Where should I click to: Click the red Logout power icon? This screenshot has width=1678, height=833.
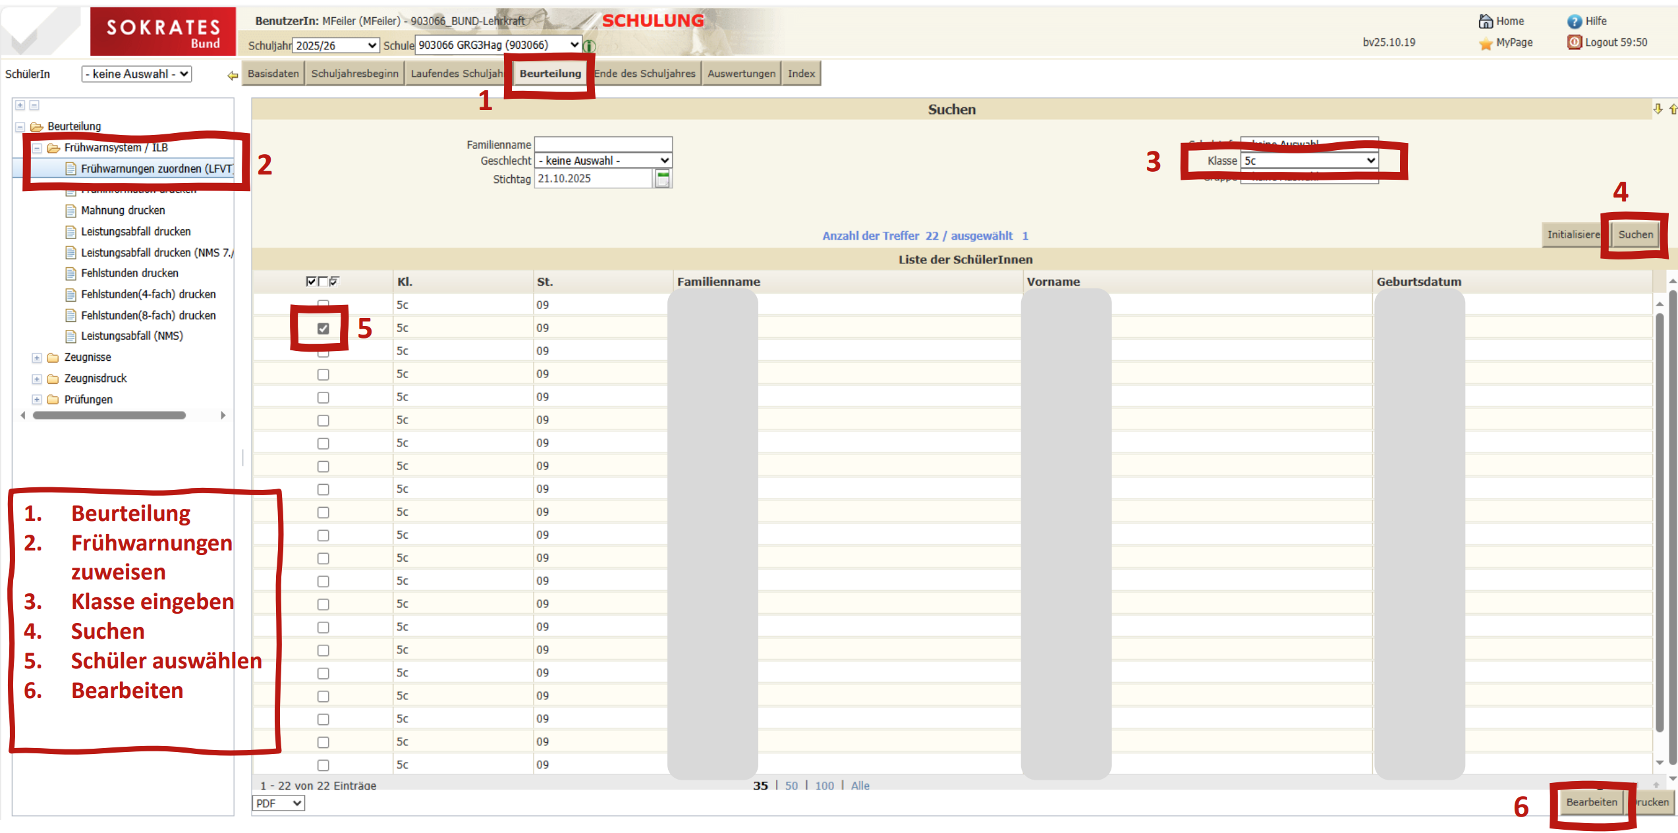[x=1574, y=42]
